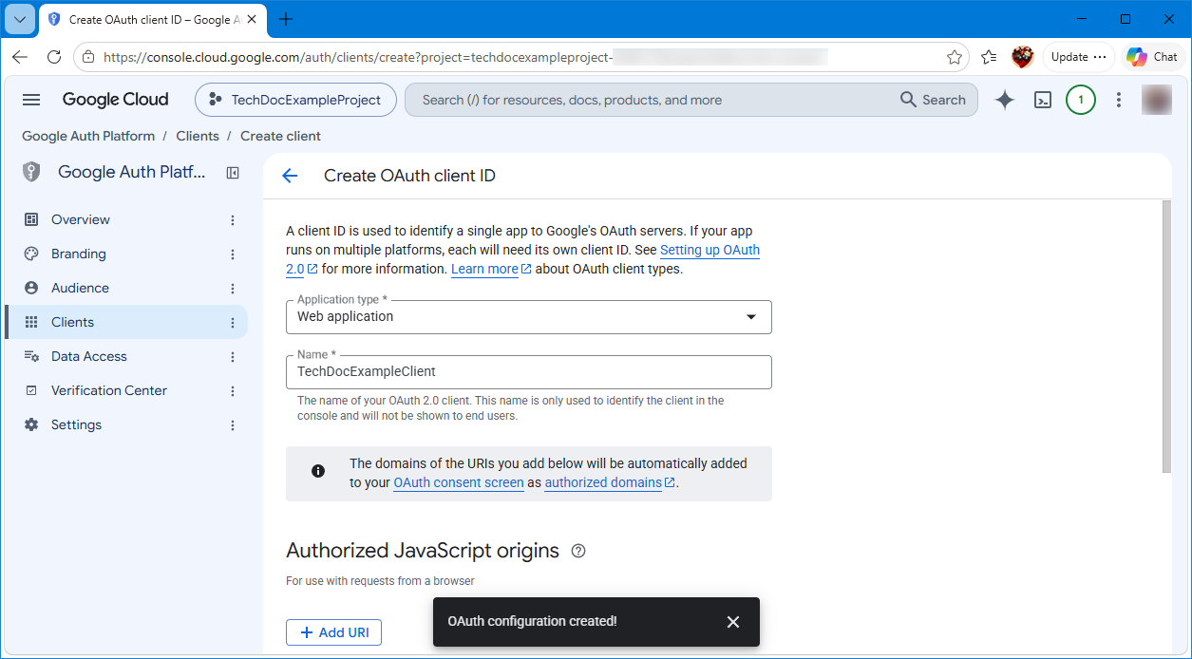
Task: Go back in browser history
Action: (x=20, y=57)
